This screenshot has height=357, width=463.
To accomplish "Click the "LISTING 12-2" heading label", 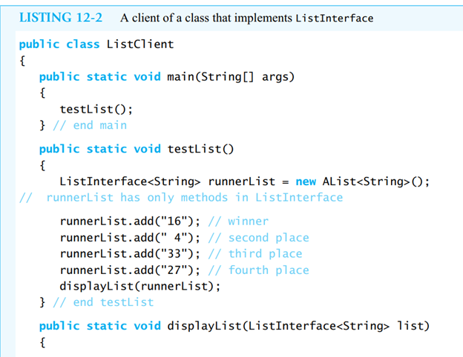I will [60, 17].
